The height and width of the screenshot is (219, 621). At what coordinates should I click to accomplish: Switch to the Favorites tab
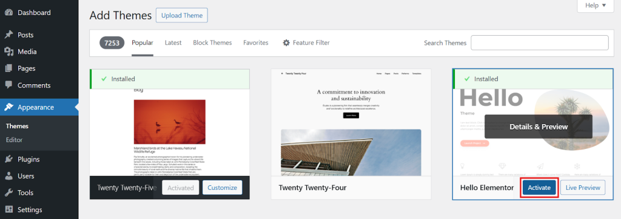pyautogui.click(x=256, y=43)
